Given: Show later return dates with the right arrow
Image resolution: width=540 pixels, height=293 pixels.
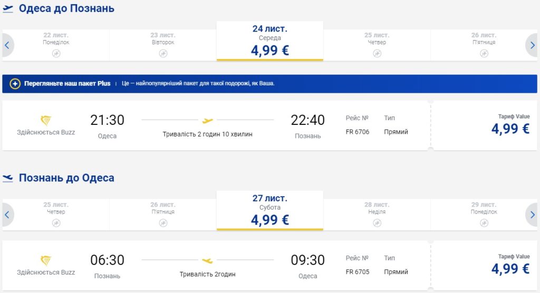Looking at the screenshot, I should point(533,215).
